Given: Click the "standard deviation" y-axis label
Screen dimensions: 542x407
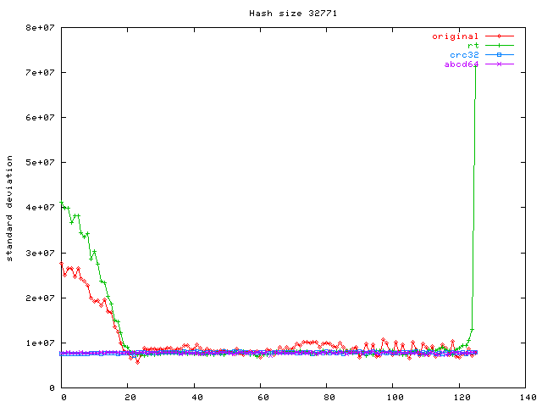Looking at the screenshot, I should point(9,209).
